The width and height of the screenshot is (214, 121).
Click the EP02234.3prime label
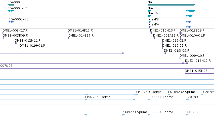tap(98, 97)
